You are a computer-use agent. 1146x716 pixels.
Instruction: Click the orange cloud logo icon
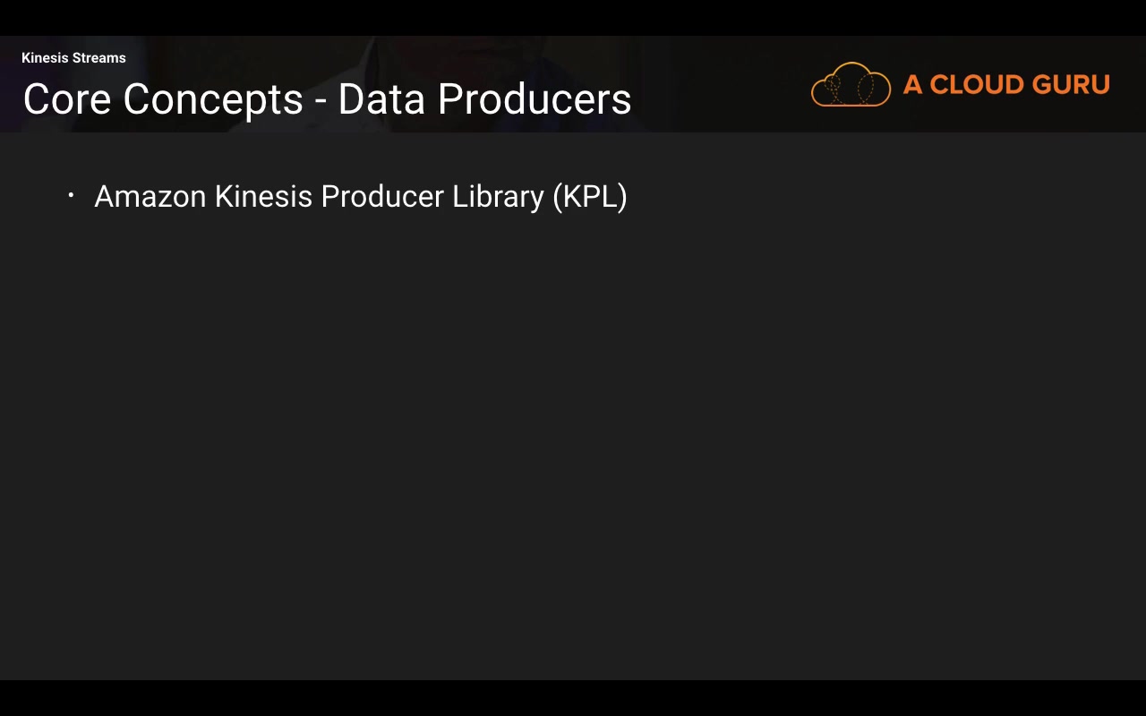click(x=851, y=85)
